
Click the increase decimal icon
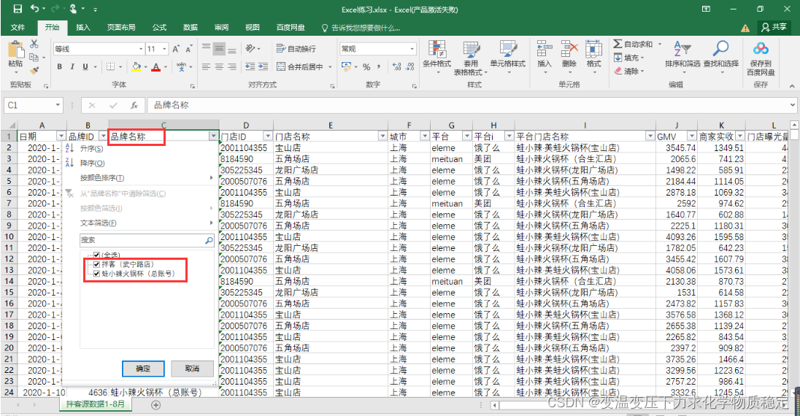tap(397, 66)
